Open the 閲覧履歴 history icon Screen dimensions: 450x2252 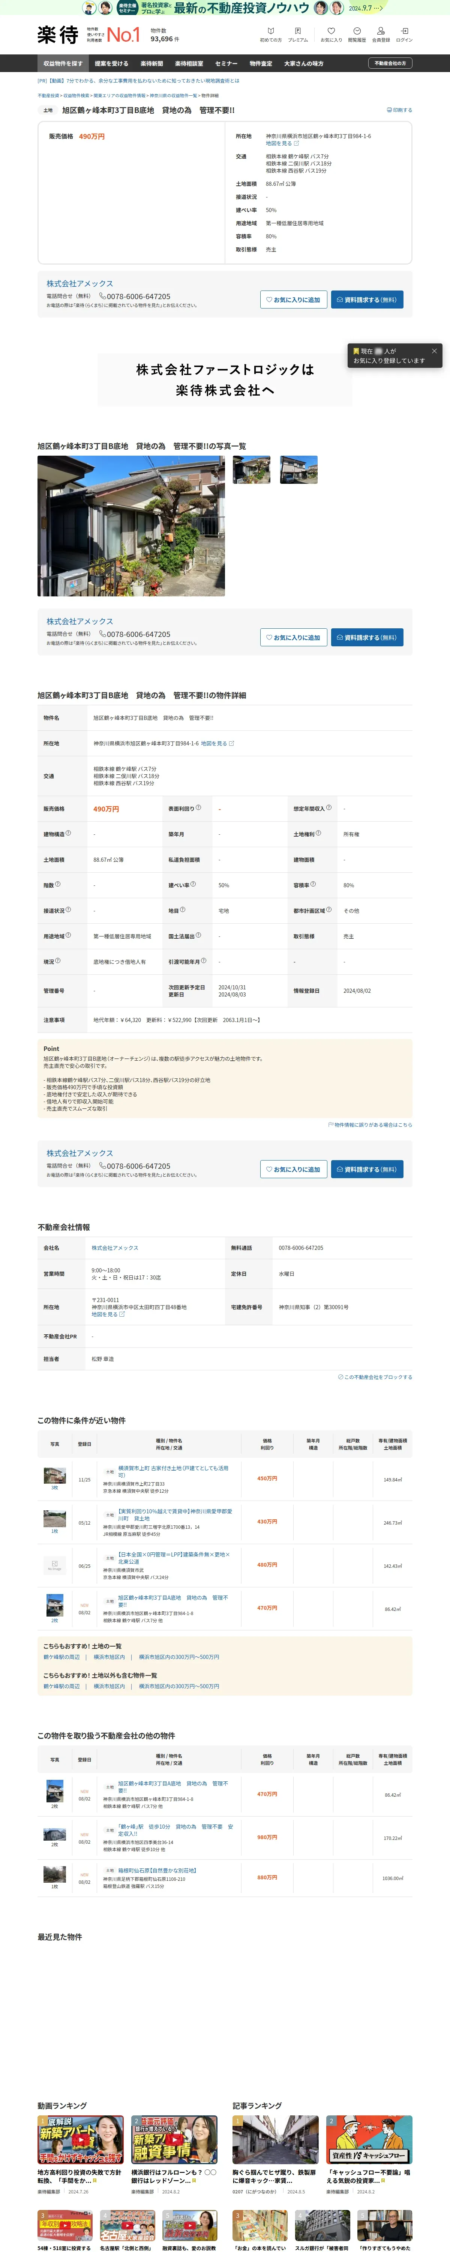(357, 35)
